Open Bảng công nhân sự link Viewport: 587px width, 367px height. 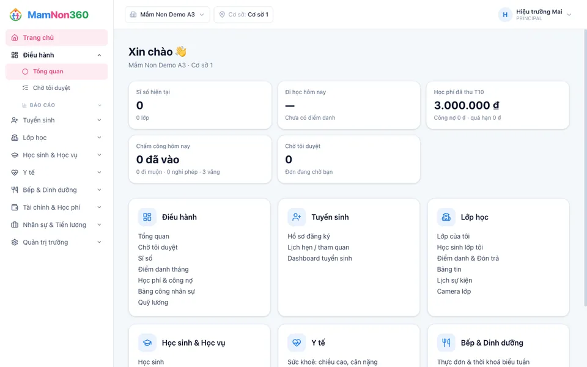[x=166, y=291]
